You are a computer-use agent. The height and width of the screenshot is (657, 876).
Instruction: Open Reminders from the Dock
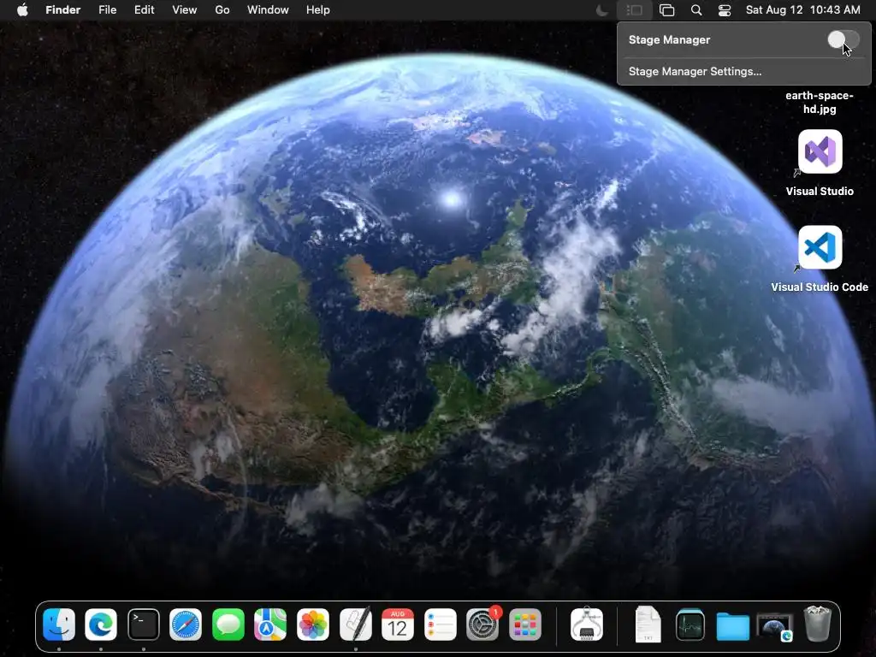click(441, 624)
